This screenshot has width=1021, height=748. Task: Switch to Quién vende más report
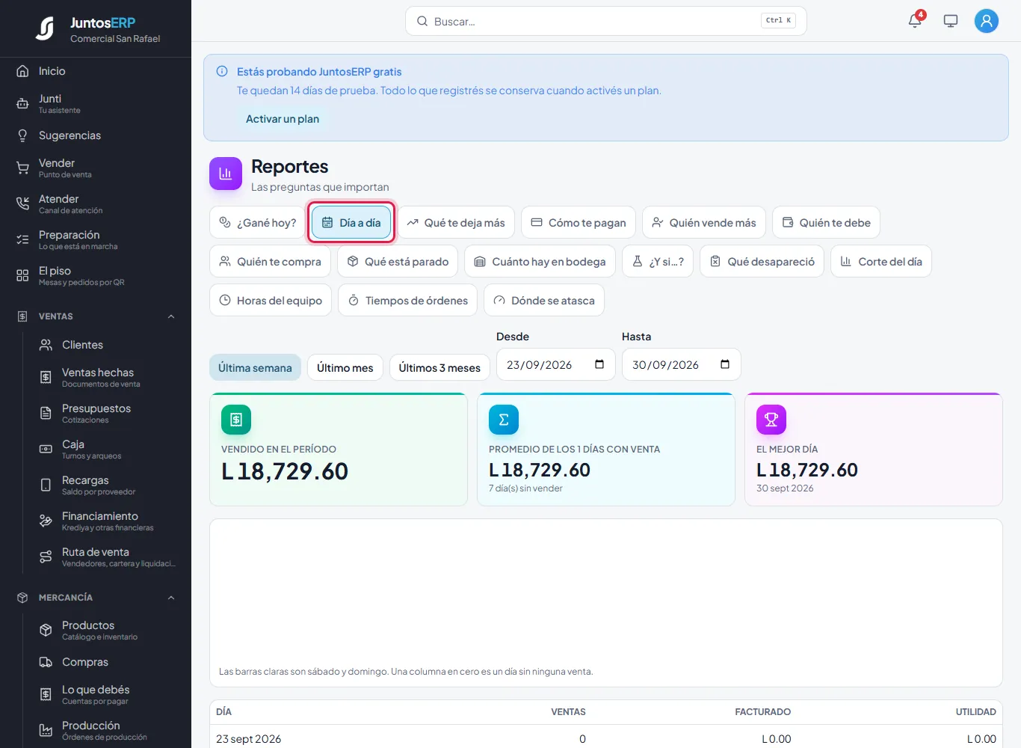pos(704,222)
